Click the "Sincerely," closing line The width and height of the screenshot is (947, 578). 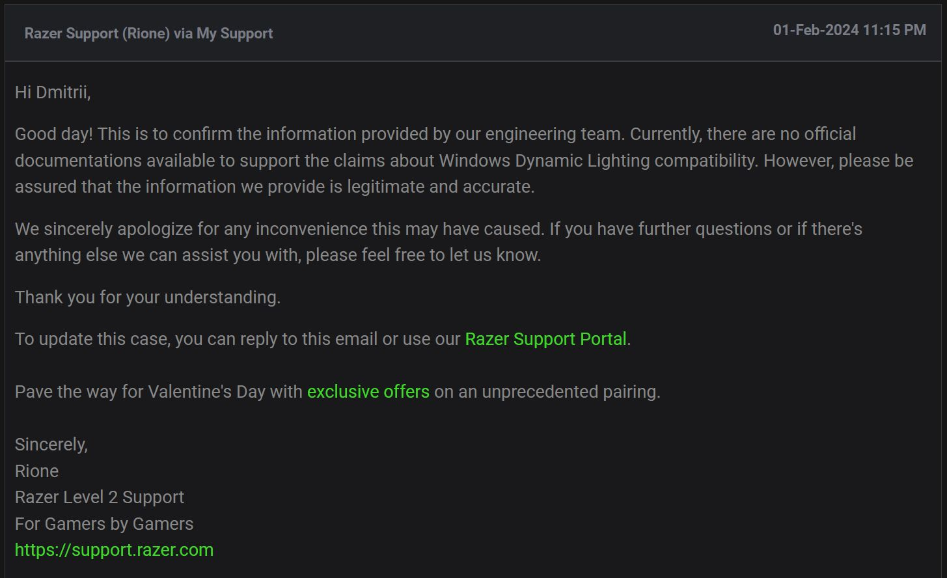[51, 445]
